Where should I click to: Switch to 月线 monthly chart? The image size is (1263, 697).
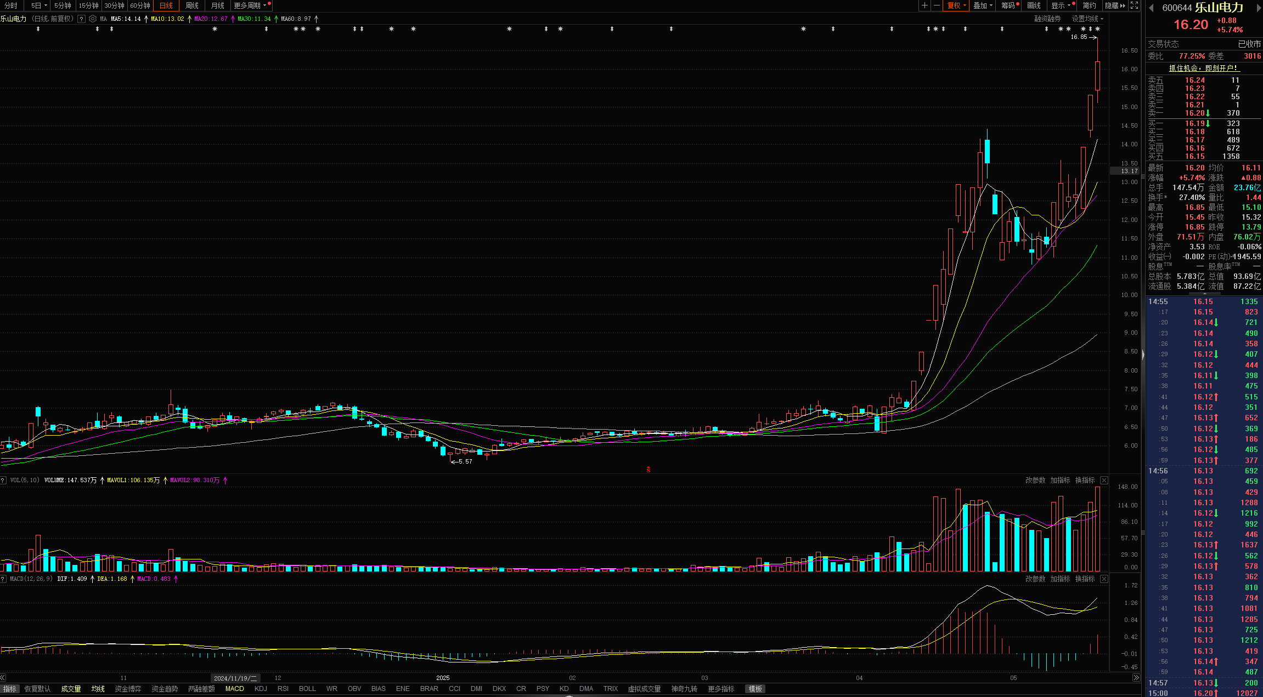tap(218, 5)
